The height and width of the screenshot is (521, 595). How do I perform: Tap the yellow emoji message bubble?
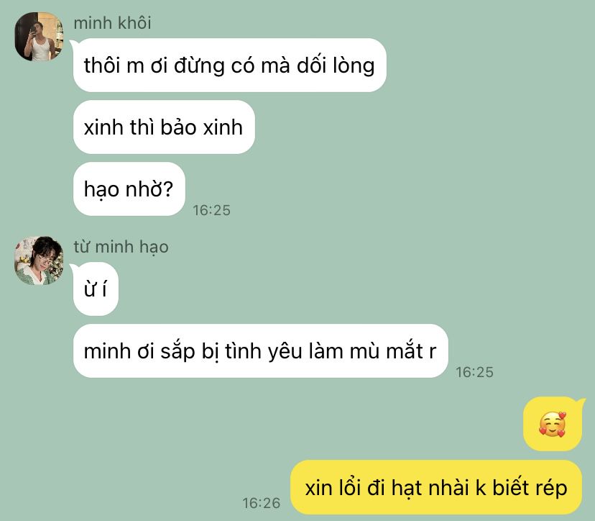pyautogui.click(x=553, y=424)
